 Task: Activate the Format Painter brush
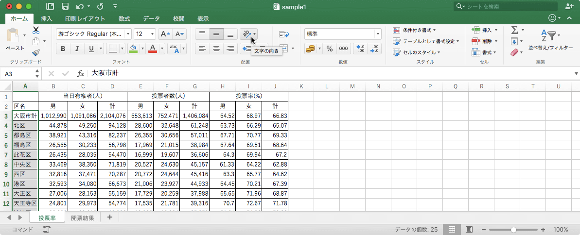point(36,52)
